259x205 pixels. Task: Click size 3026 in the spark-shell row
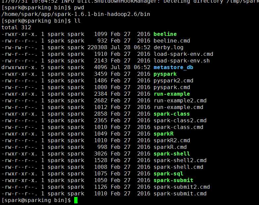click(x=101, y=154)
